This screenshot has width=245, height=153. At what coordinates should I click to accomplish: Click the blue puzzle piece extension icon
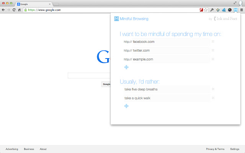(224, 10)
